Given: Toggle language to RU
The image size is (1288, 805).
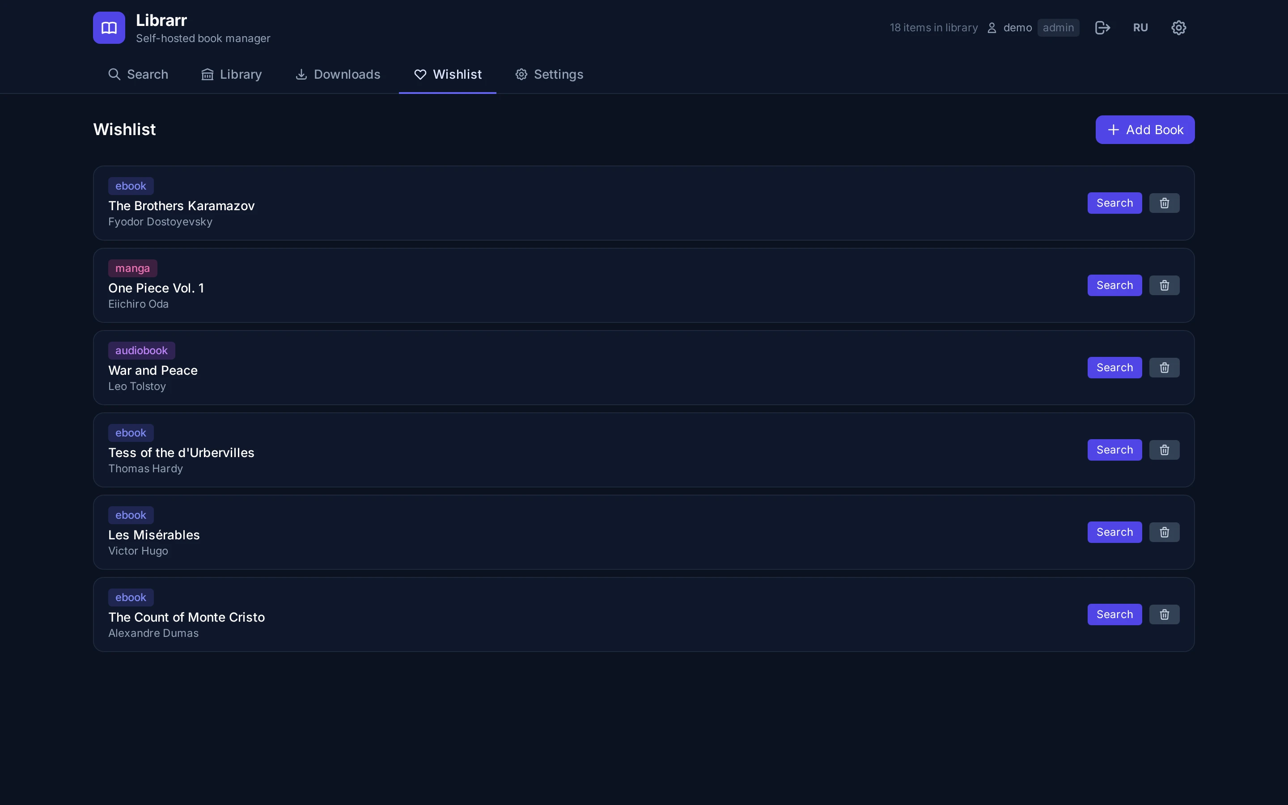Looking at the screenshot, I should pyautogui.click(x=1140, y=28).
